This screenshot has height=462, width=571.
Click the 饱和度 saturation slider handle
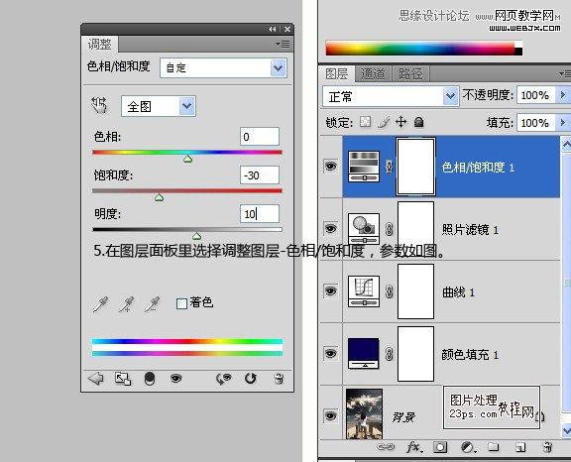(x=159, y=197)
